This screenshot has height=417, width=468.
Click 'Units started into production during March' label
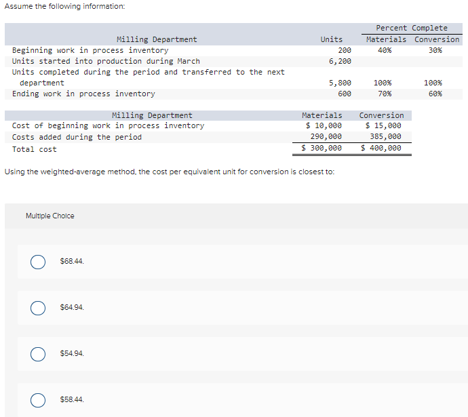(x=106, y=61)
